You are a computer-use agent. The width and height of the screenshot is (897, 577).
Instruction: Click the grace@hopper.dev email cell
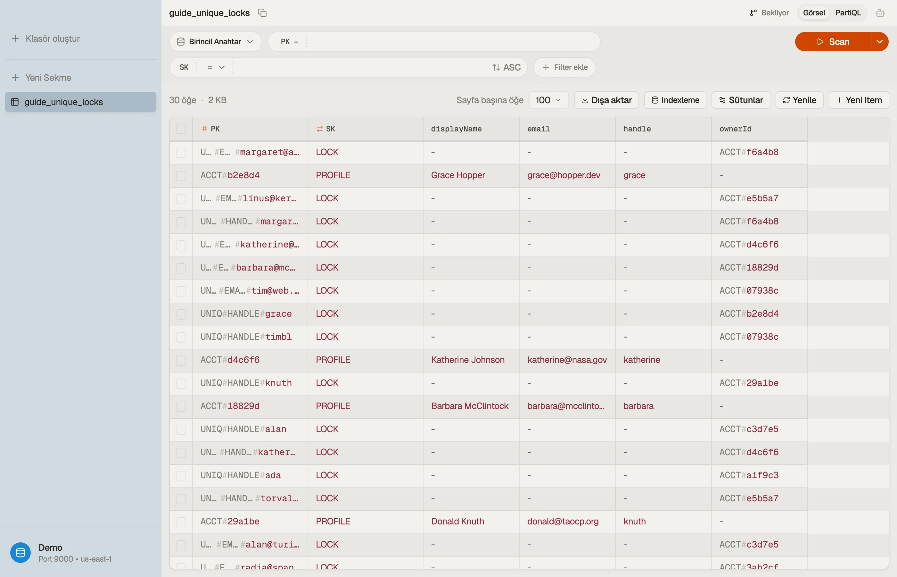coord(567,175)
